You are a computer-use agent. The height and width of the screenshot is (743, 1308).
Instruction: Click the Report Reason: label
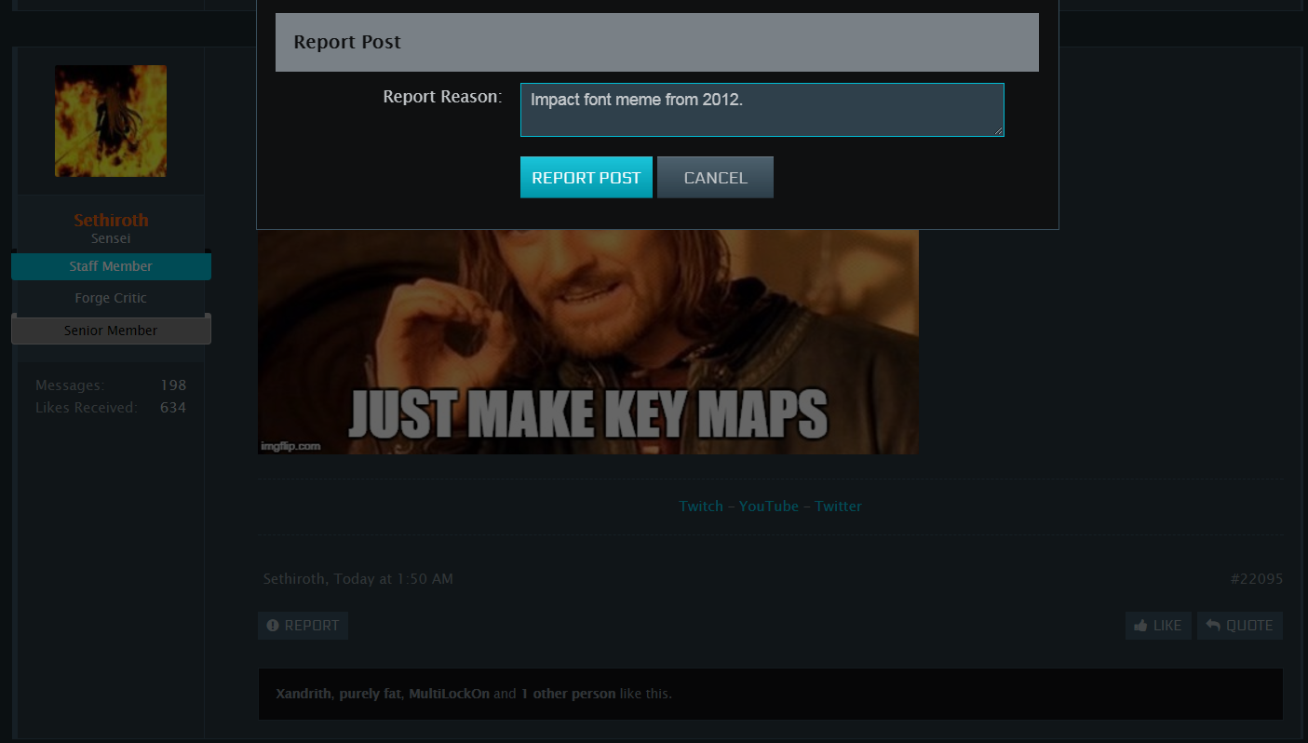[442, 97]
